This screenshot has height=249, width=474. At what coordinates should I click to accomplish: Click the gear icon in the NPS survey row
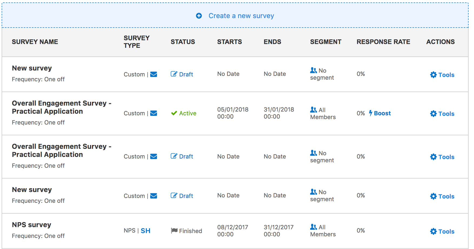tap(433, 231)
